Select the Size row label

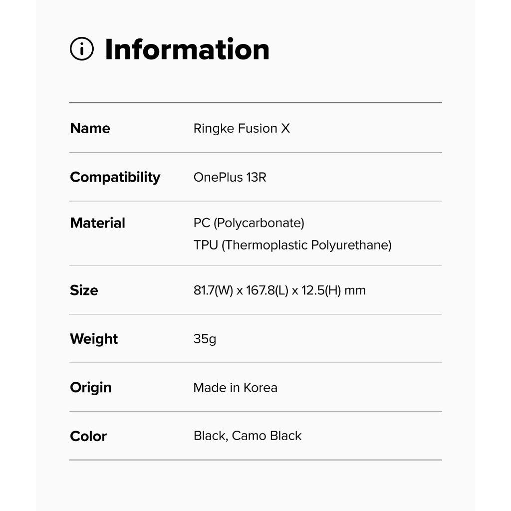tap(84, 290)
